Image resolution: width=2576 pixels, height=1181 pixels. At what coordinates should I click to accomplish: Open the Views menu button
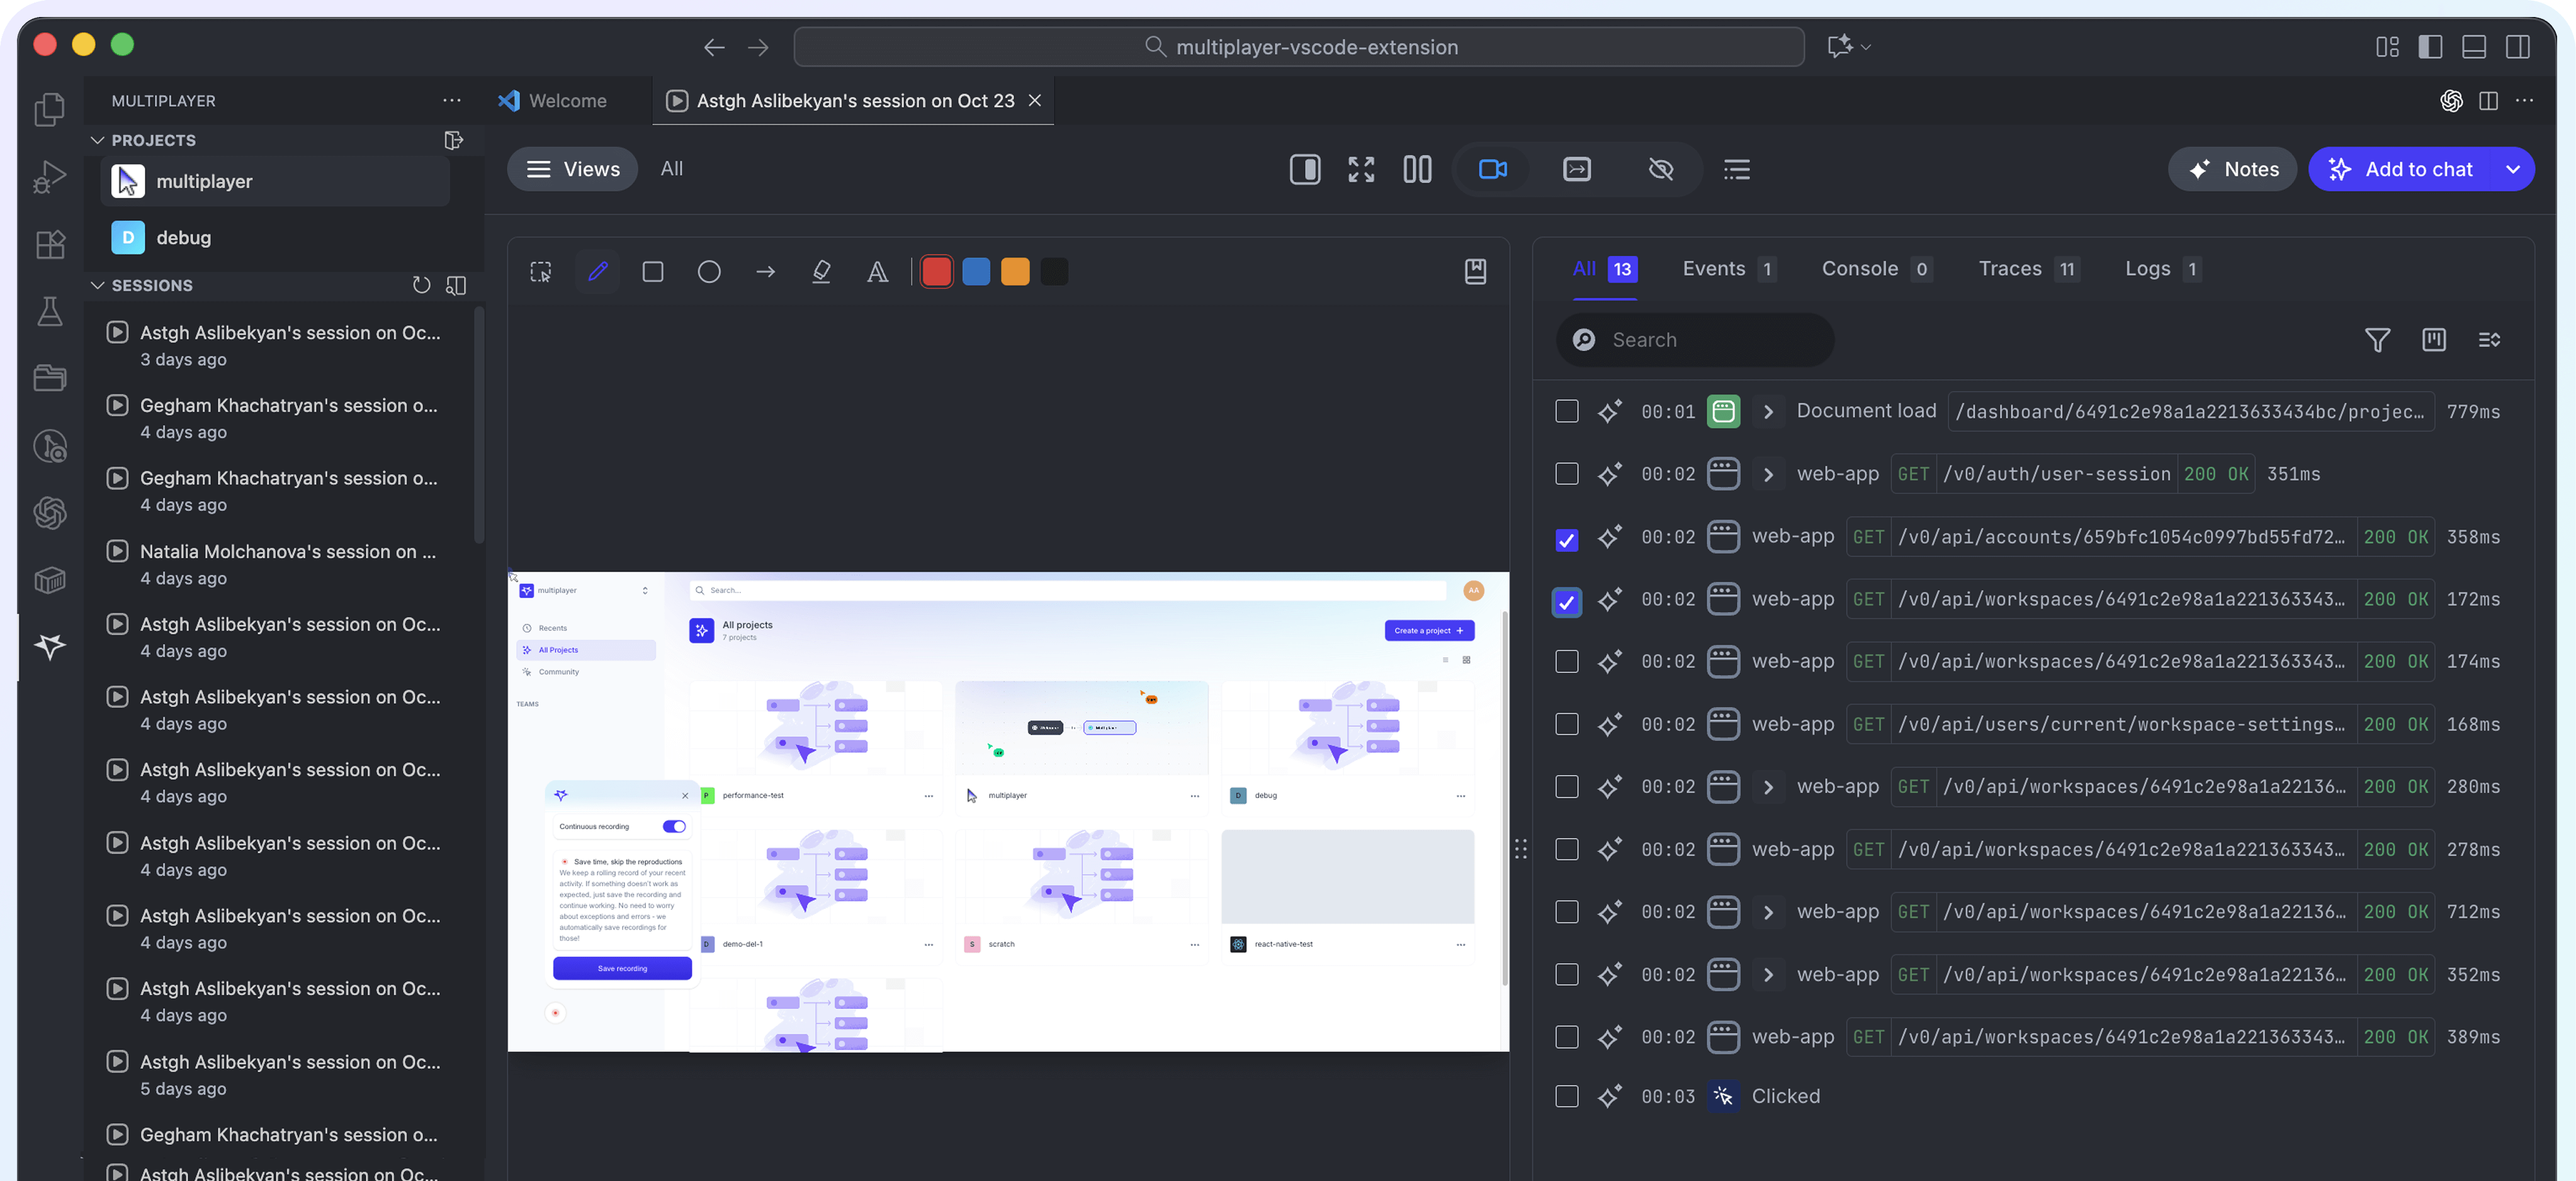tap(573, 169)
